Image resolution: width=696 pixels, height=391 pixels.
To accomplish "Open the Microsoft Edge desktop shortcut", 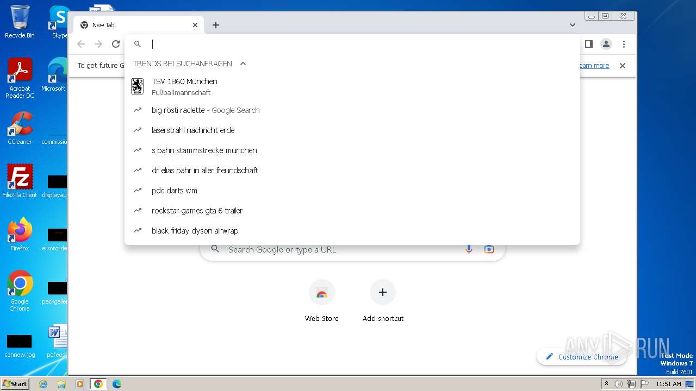I will pos(55,75).
